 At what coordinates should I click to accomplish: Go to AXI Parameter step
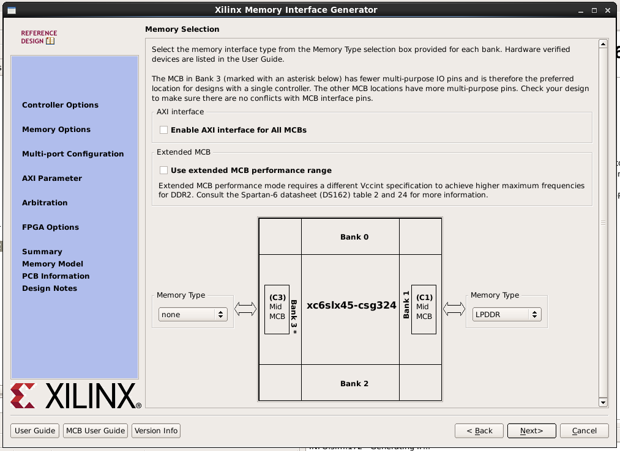coord(52,178)
